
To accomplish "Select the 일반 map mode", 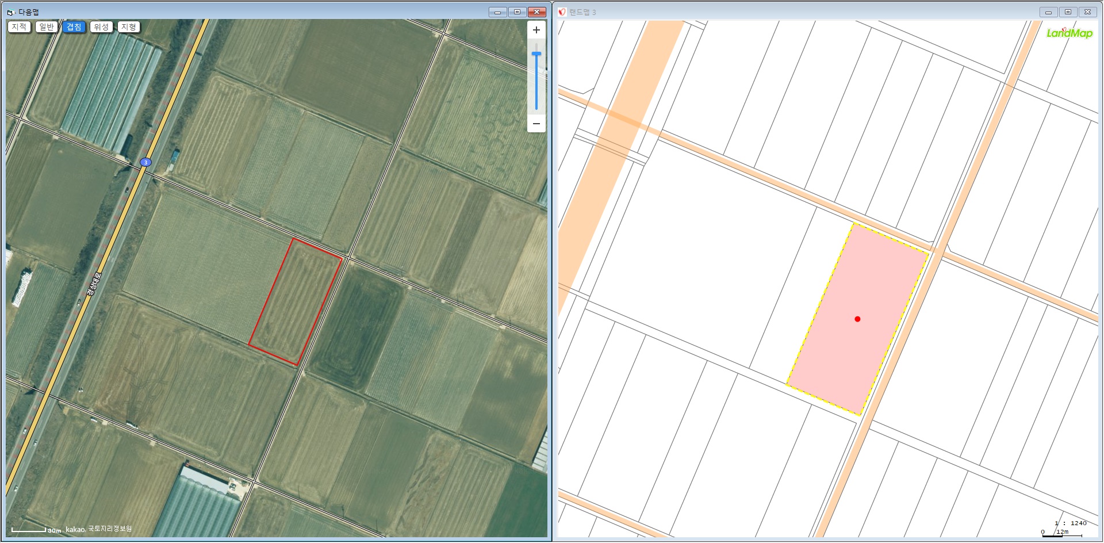I will pyautogui.click(x=47, y=27).
